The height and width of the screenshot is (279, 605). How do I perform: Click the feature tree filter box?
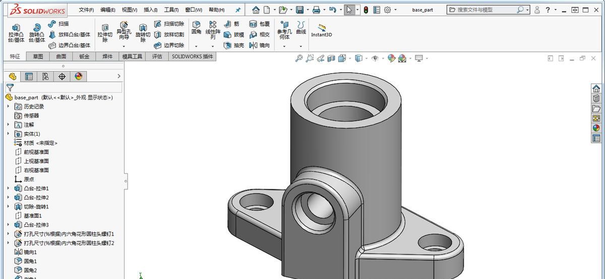pyautogui.click(x=63, y=87)
